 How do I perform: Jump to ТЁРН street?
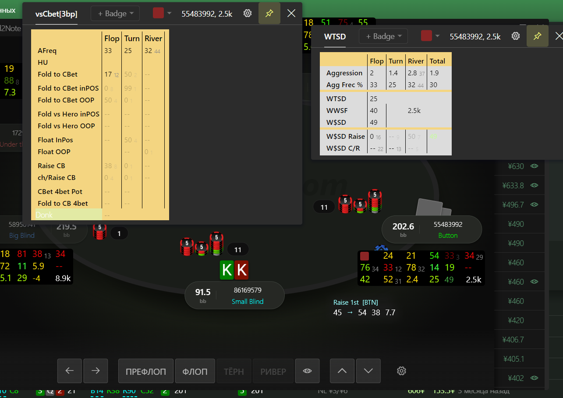[x=234, y=371]
